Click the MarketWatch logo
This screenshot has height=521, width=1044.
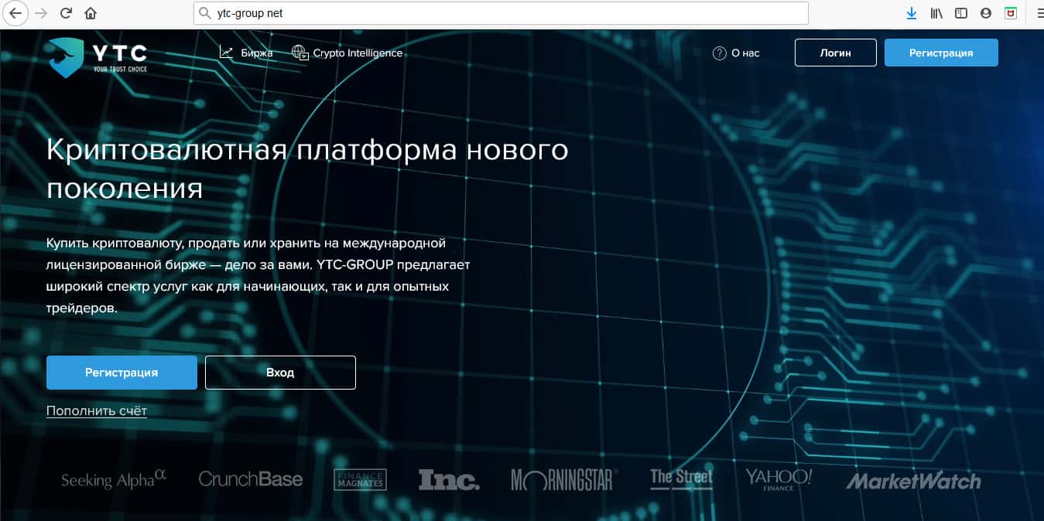click(x=913, y=481)
